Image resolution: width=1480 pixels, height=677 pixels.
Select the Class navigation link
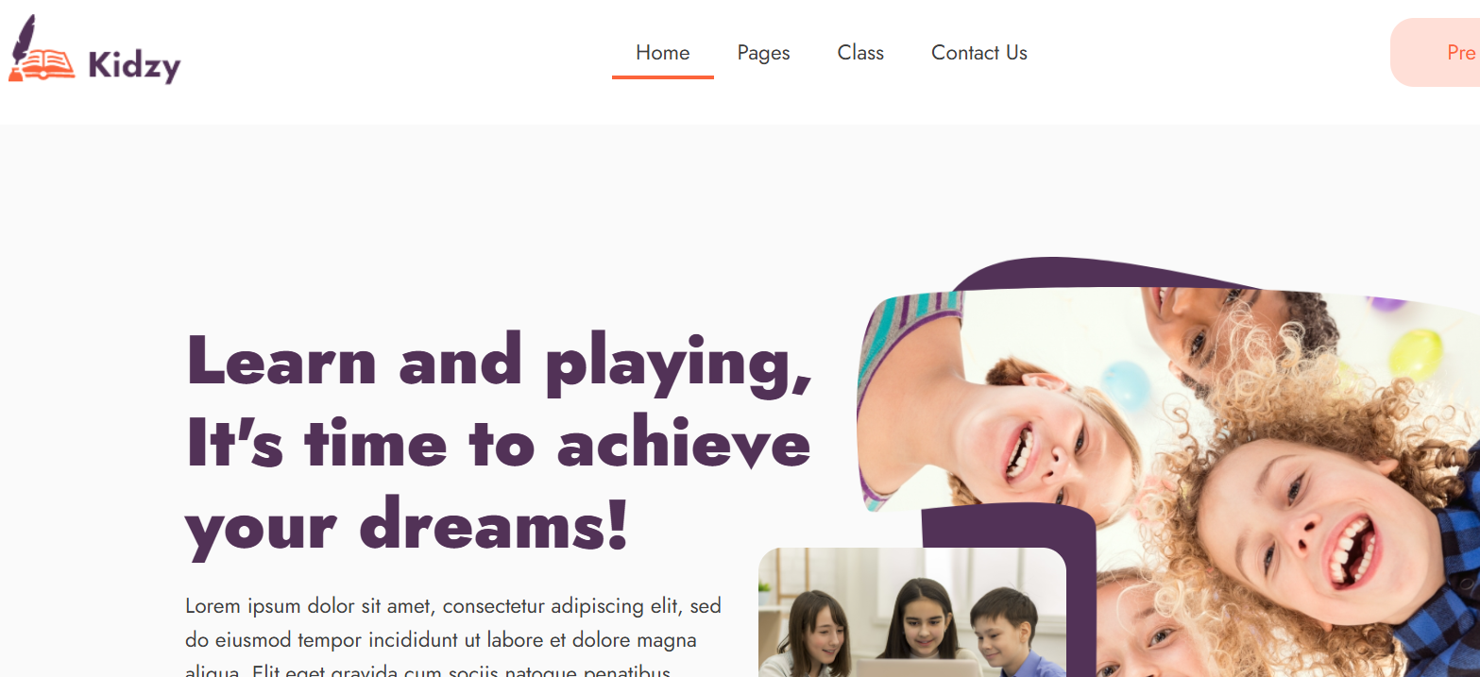(860, 53)
